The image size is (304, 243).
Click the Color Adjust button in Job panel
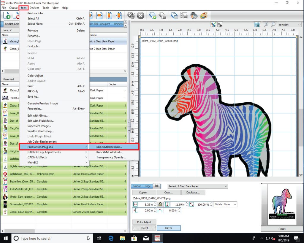click(144, 222)
